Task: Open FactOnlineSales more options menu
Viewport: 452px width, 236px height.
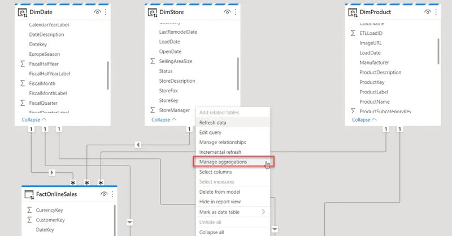Action: [x=112, y=194]
